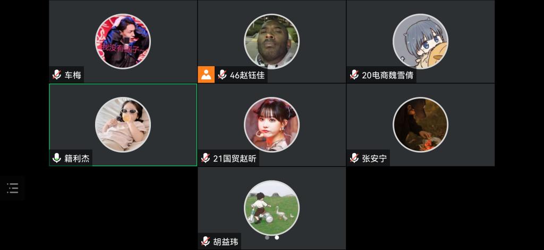Tap 46赵钰佳's profile avatar
Screen dimensions: 544x250
(x=271, y=41)
